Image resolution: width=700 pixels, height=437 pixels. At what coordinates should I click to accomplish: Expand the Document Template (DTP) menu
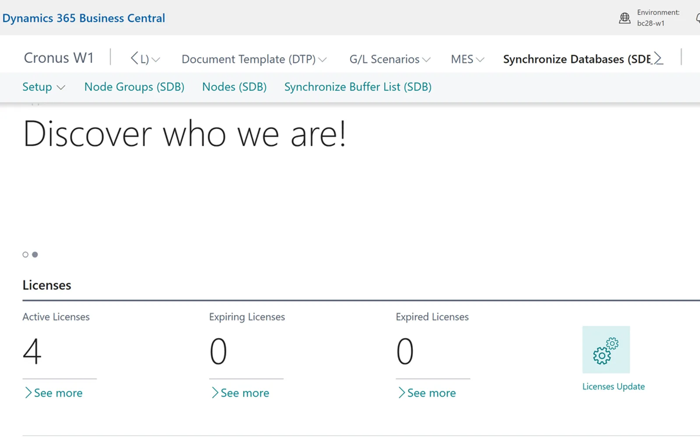tap(254, 59)
